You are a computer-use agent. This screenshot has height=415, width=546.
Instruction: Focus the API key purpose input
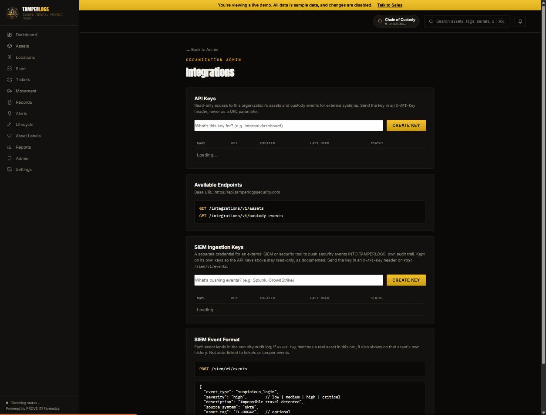click(x=289, y=126)
